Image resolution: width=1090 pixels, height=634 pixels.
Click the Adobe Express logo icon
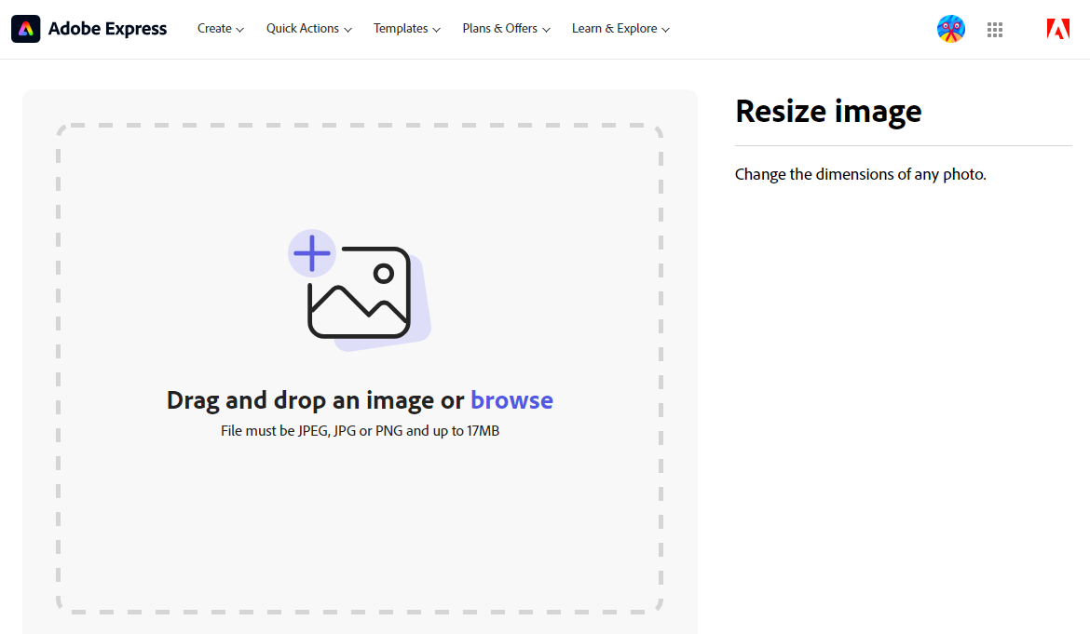click(25, 28)
